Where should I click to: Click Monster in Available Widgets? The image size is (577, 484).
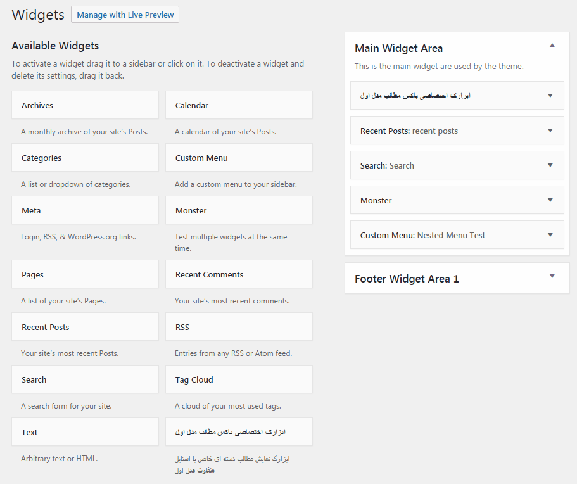(x=239, y=210)
